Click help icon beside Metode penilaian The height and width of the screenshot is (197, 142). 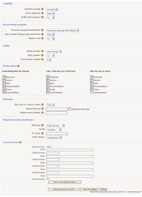point(42,51)
